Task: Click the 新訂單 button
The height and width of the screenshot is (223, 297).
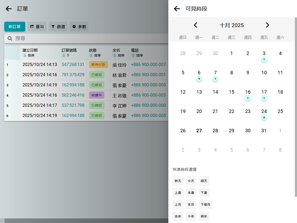Action: pos(14,27)
